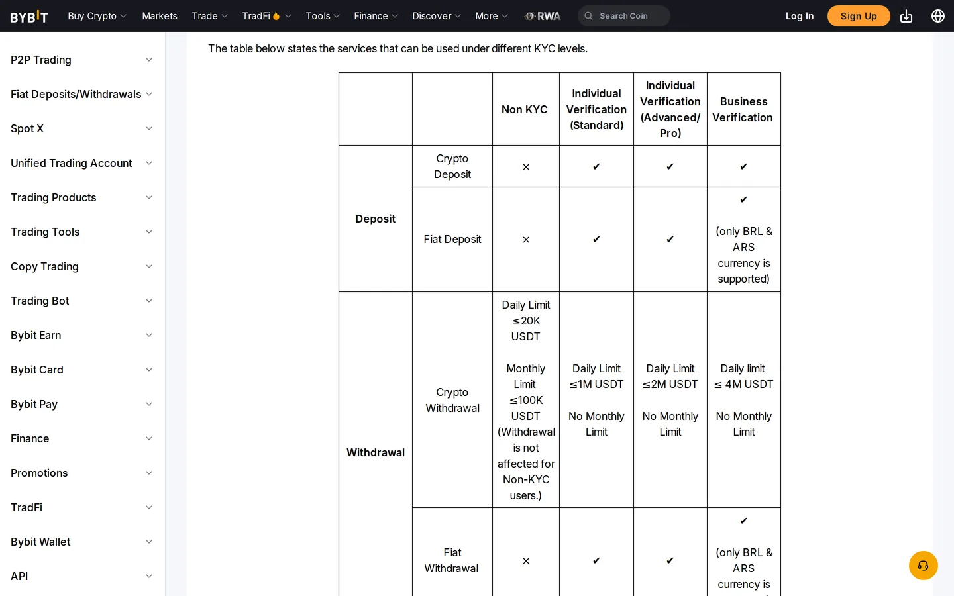Image resolution: width=954 pixels, height=596 pixels.
Task: Expand the Trading Tools section
Action: [82, 232]
